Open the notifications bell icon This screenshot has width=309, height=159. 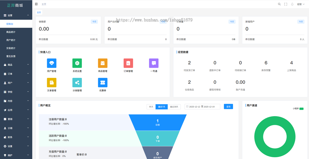click(x=292, y=4)
